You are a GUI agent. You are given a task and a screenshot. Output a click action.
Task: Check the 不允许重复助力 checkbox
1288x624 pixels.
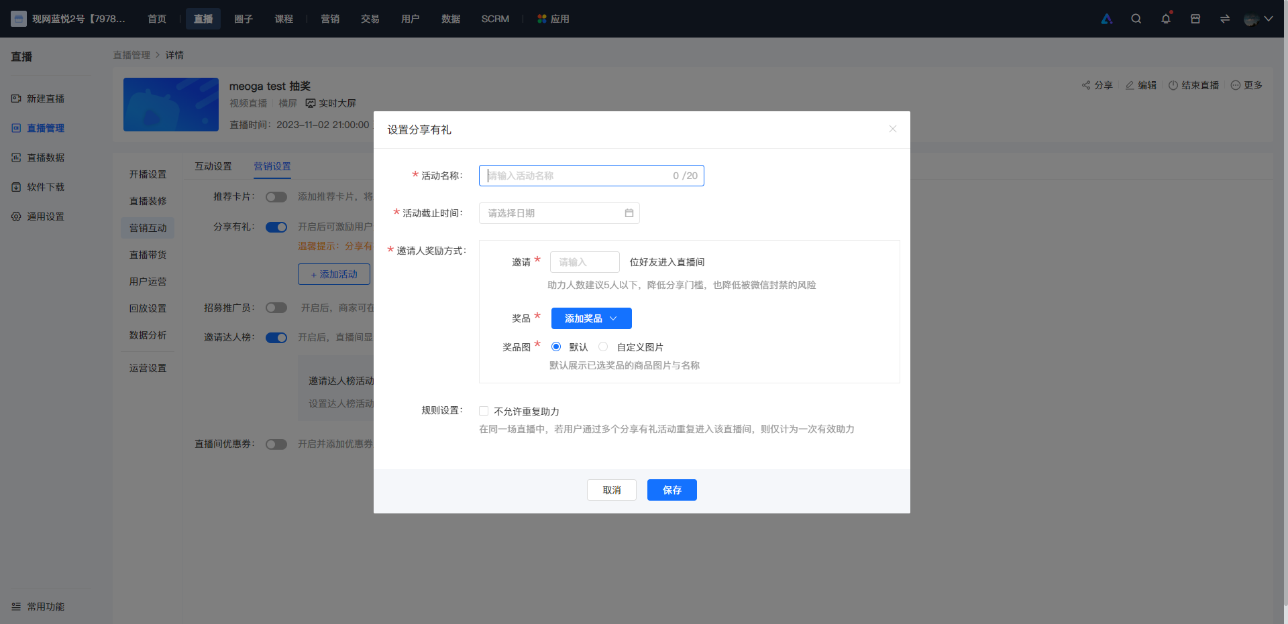[x=484, y=411]
